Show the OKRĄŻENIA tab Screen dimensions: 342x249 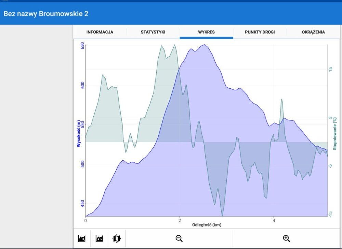click(x=313, y=32)
